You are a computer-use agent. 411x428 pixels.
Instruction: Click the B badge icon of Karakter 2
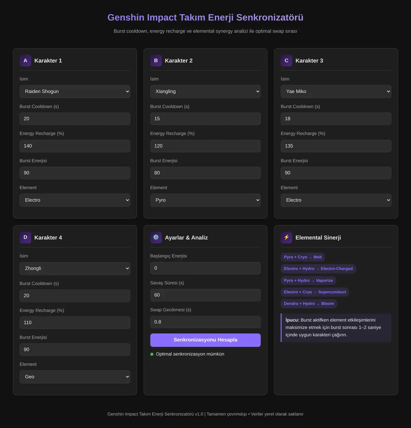click(x=156, y=61)
